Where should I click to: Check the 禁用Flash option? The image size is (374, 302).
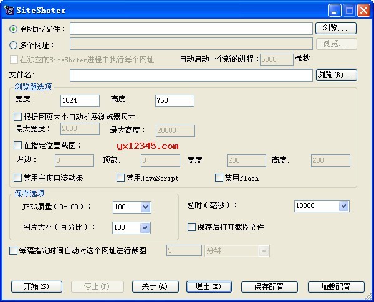219,178
